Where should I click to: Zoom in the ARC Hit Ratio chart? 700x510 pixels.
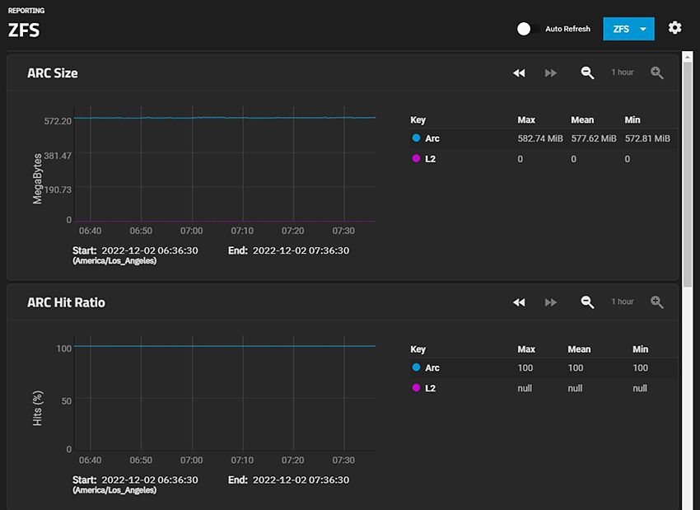tap(656, 302)
